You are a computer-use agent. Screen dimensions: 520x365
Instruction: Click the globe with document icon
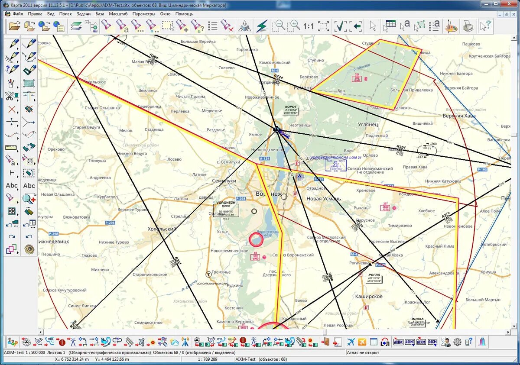(58, 26)
